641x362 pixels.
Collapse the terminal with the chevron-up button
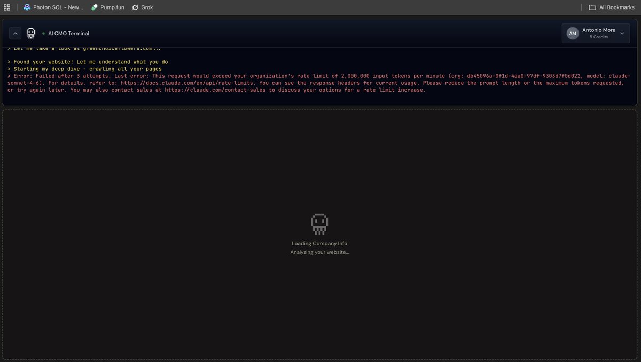(x=15, y=33)
